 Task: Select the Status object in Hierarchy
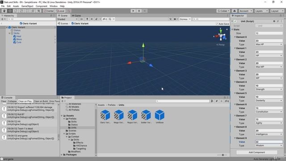click(17, 30)
